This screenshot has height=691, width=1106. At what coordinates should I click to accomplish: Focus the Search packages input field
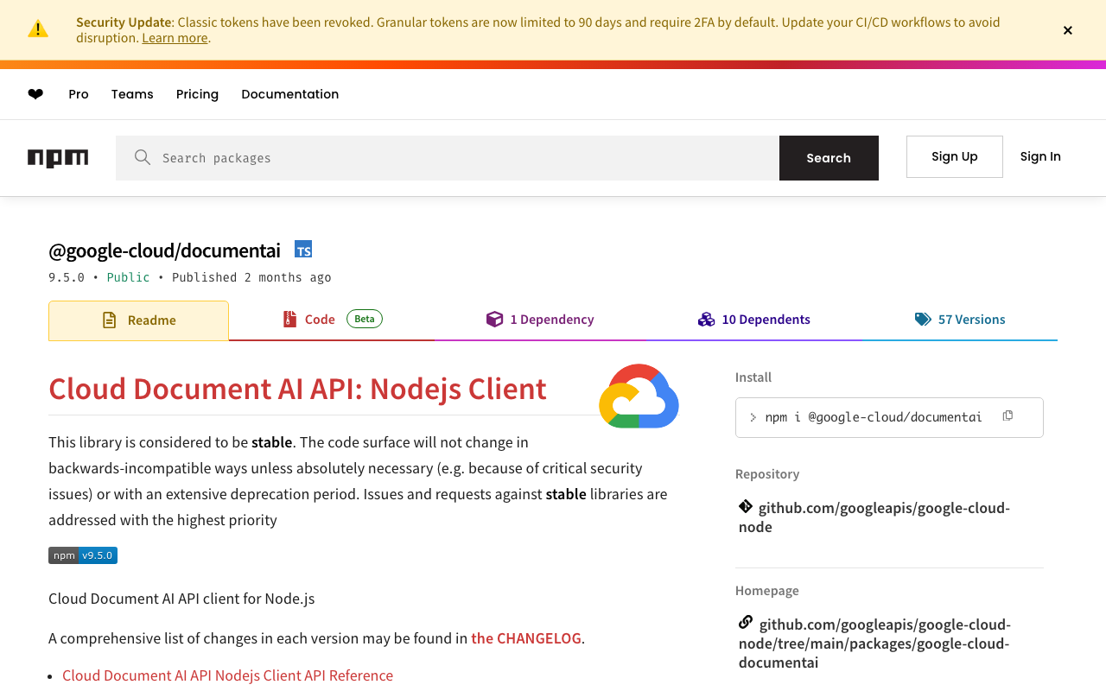[448, 158]
